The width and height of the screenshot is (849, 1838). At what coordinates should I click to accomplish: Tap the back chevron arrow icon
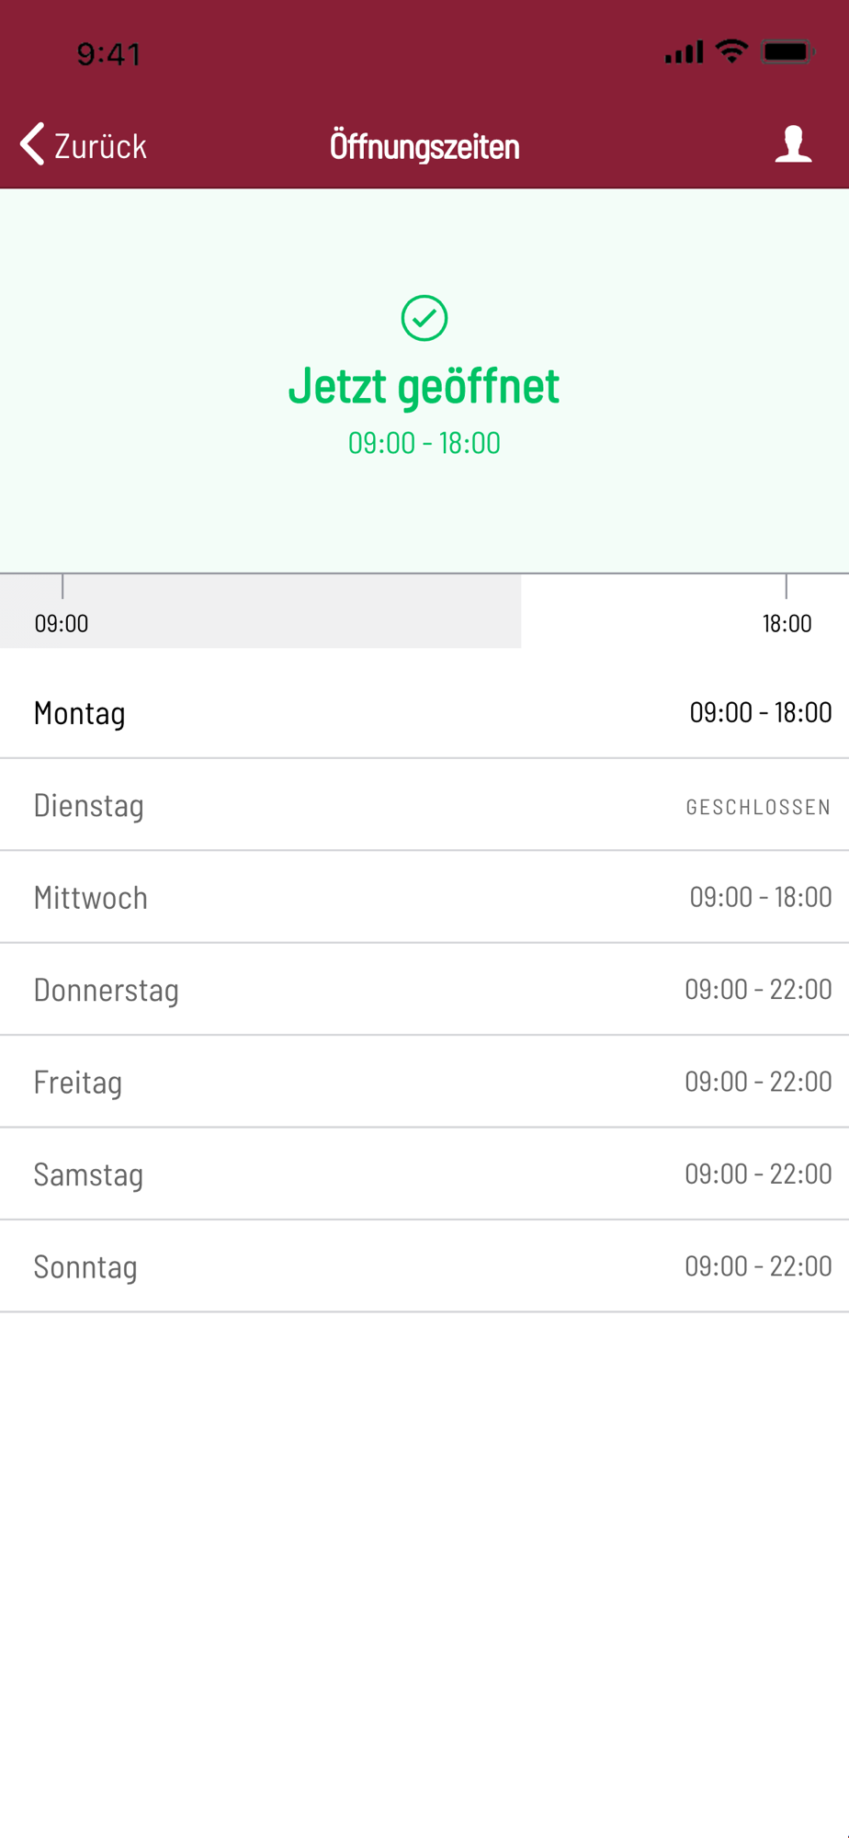tap(32, 144)
